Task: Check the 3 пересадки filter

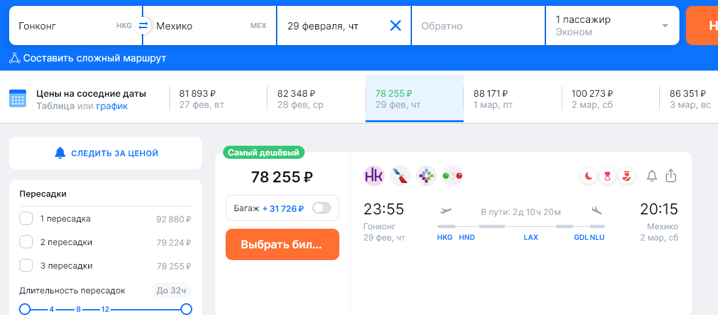Action: pyautogui.click(x=26, y=265)
